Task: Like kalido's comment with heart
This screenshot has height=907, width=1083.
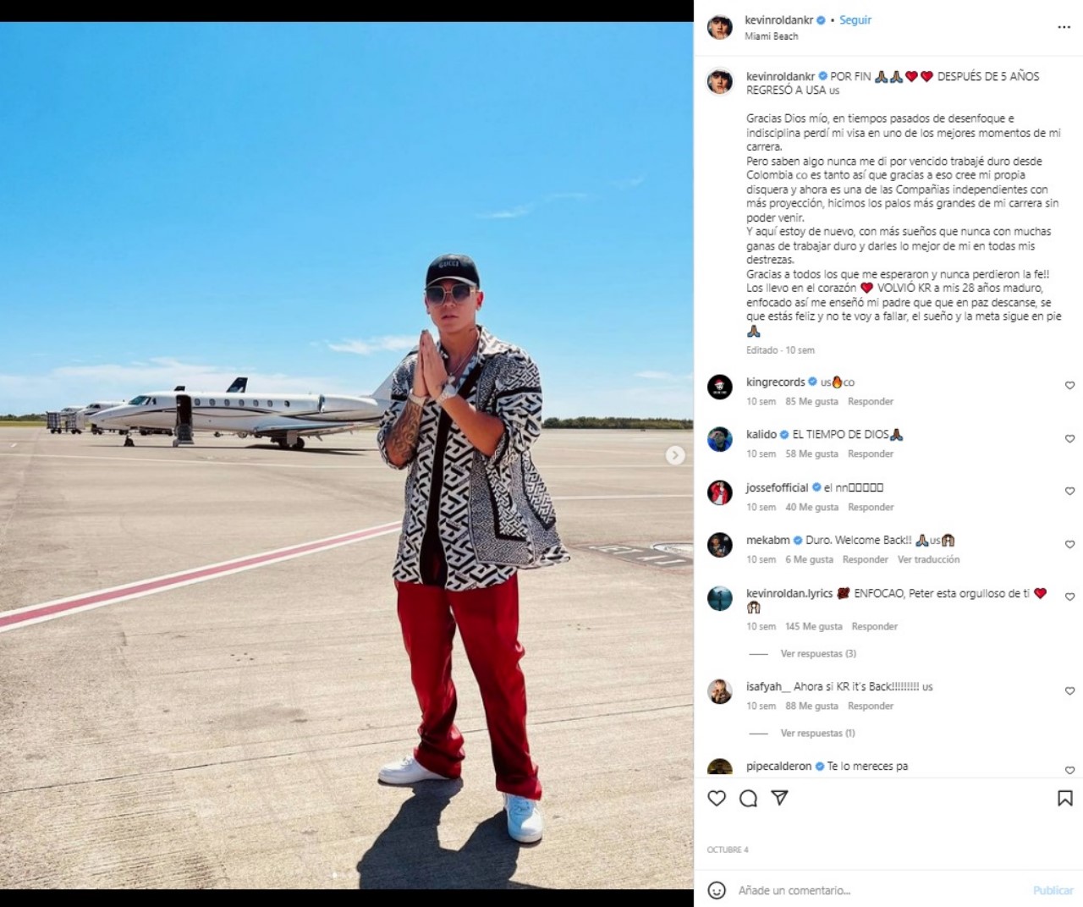Action: tap(1069, 439)
